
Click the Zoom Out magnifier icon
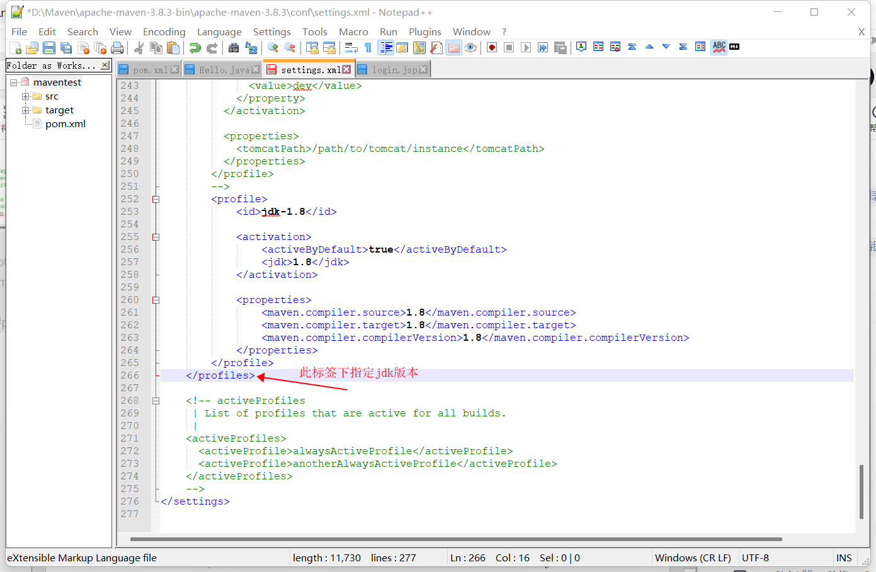[x=290, y=48]
